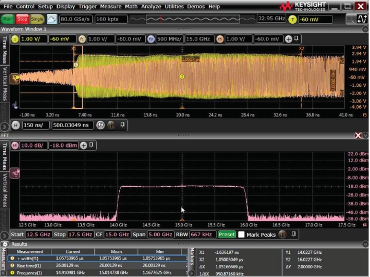Add waveform with plus icon in FFT window
This screenshot has width=370, height=277.
pyautogui.click(x=84, y=145)
